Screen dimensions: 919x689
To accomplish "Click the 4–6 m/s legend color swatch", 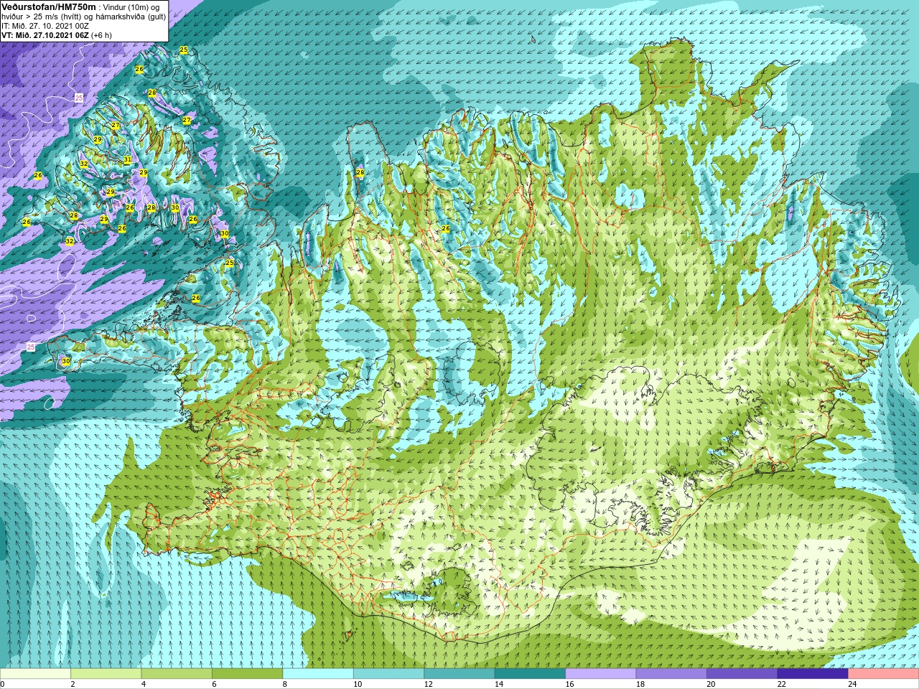I will click(x=177, y=674).
